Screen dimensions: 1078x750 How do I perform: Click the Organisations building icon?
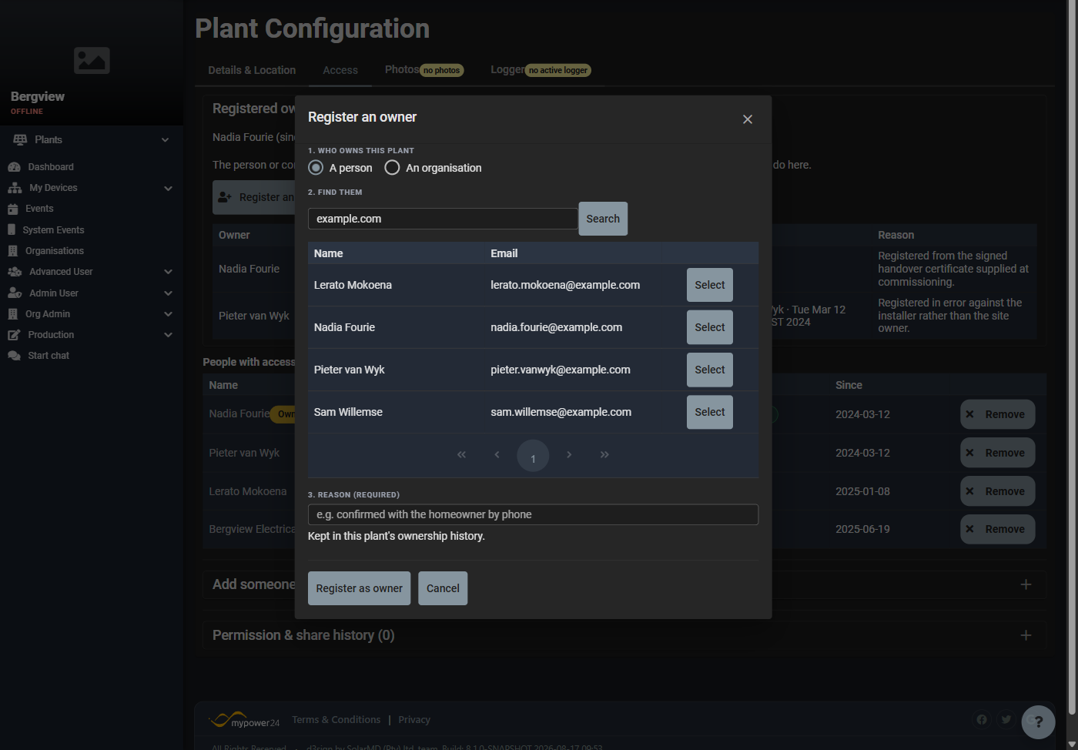pos(12,251)
